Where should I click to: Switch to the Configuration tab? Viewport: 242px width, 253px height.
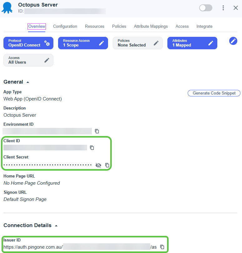[x=65, y=27]
